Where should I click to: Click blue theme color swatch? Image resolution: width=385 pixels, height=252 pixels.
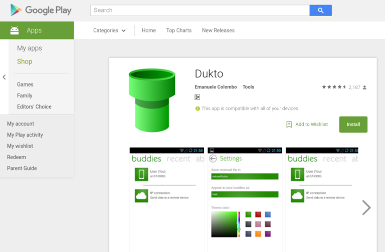(268, 214)
